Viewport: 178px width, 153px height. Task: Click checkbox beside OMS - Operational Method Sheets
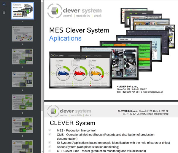click(50, 134)
